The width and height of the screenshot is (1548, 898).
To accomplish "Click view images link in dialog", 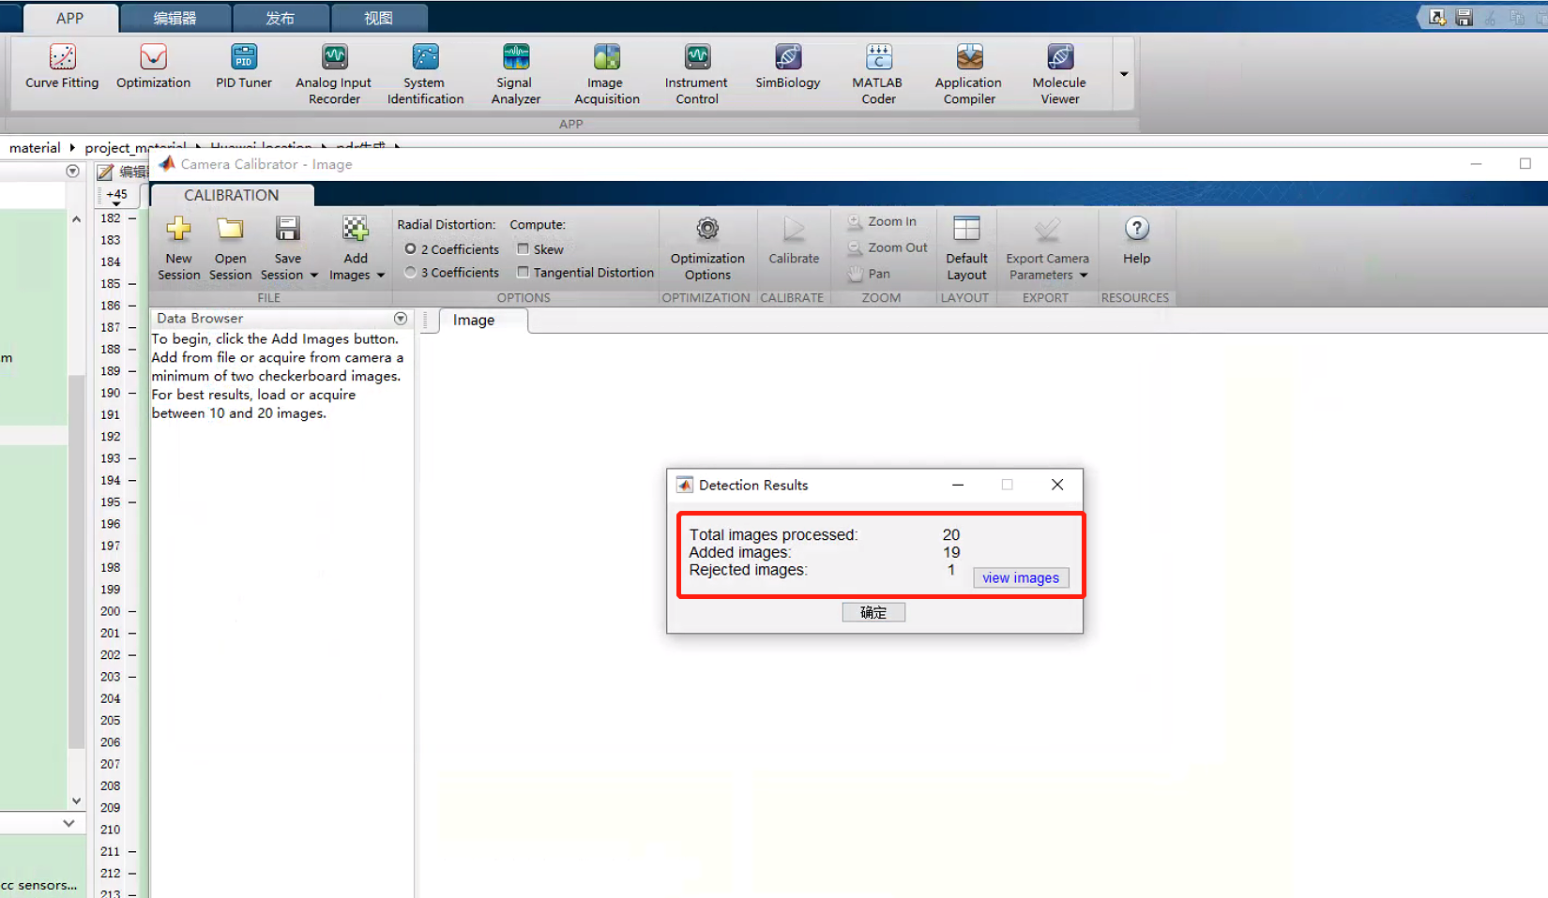I will point(1021,578).
